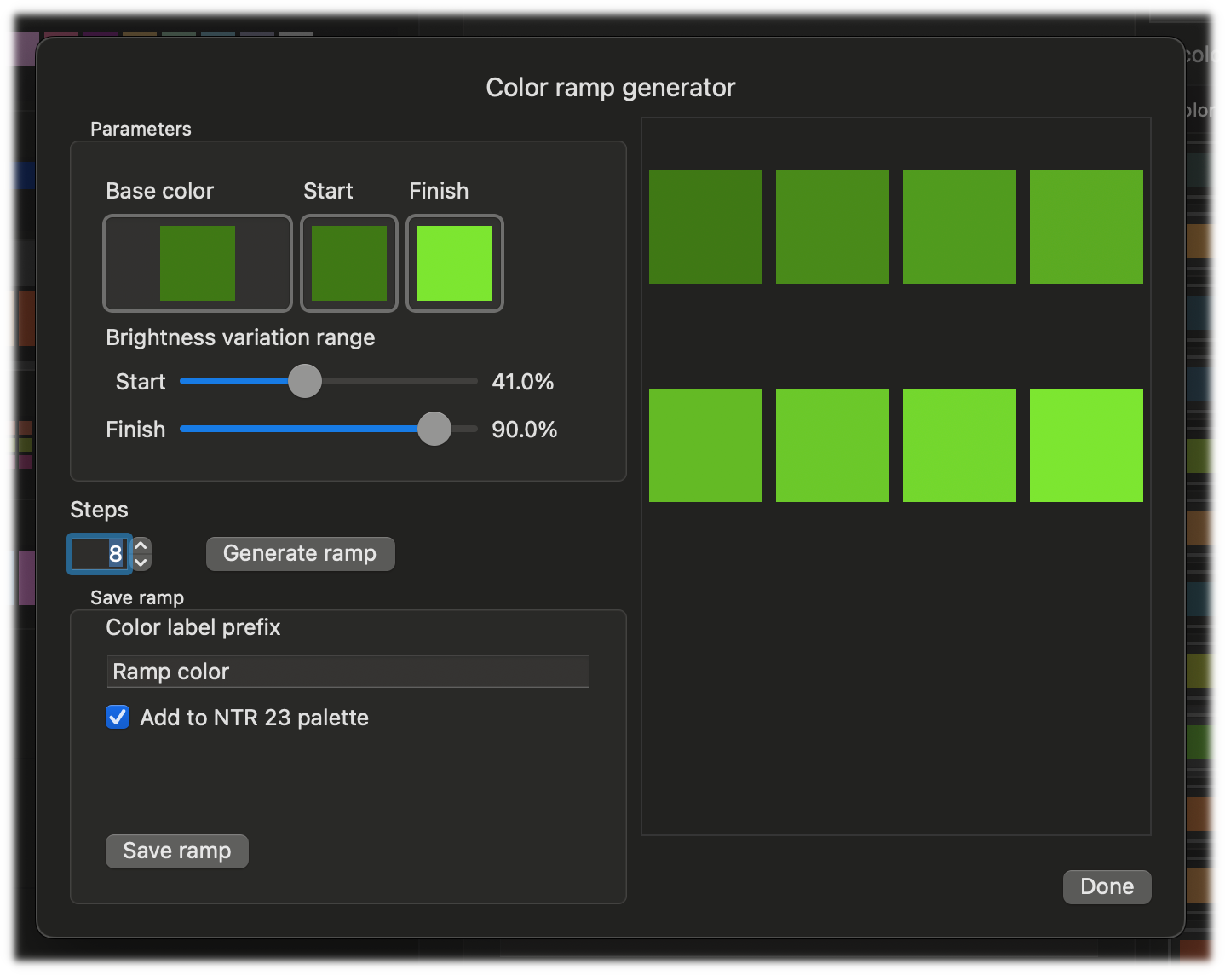Select the darkest green ramp swatch
This screenshot has width=1225, height=975.
(x=705, y=227)
